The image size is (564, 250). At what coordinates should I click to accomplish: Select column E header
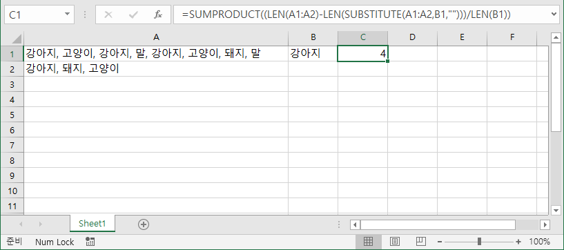coord(463,37)
